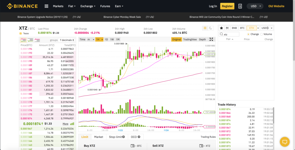295x150 pixels.
Task: Click More under last price
Action: pos(65,124)
